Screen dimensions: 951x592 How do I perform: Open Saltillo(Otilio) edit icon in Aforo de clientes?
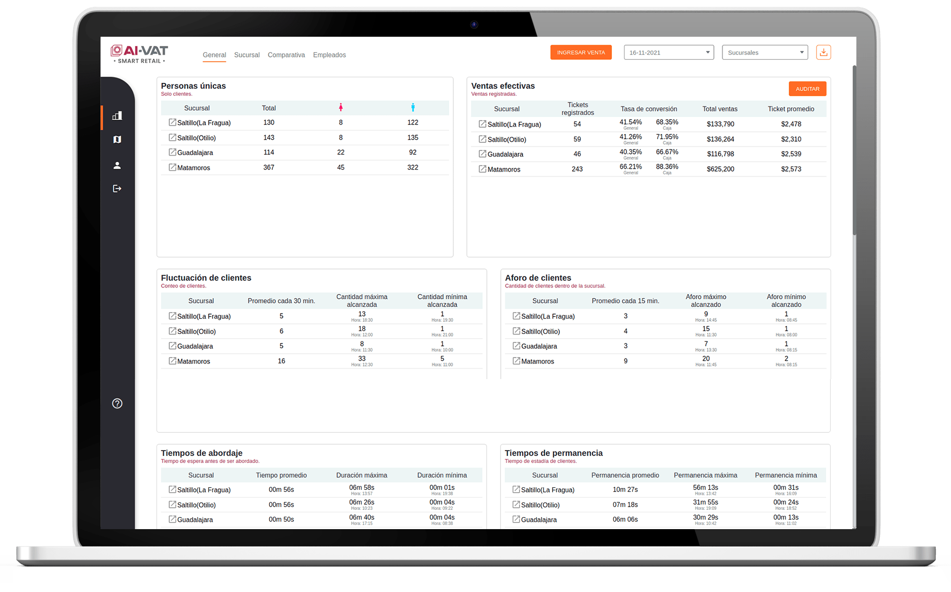tap(516, 331)
